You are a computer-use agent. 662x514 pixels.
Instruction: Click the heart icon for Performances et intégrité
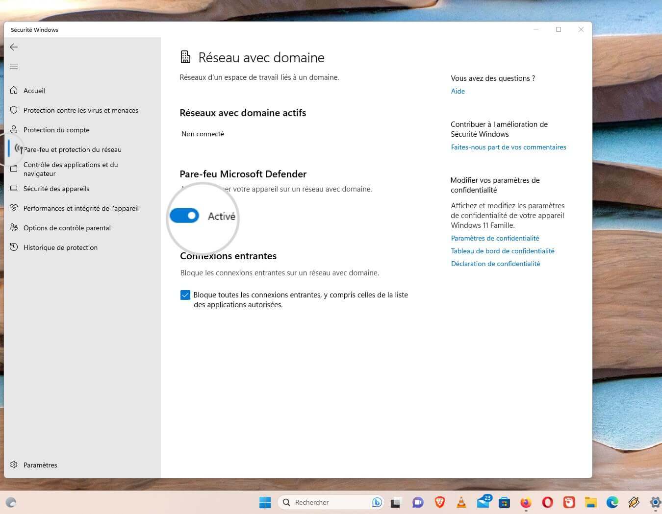(x=14, y=208)
